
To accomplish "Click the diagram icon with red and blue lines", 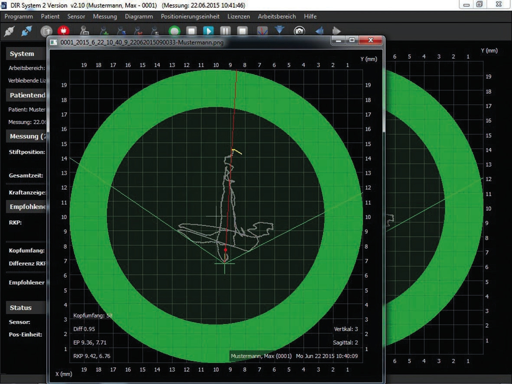I will tap(262, 31).
